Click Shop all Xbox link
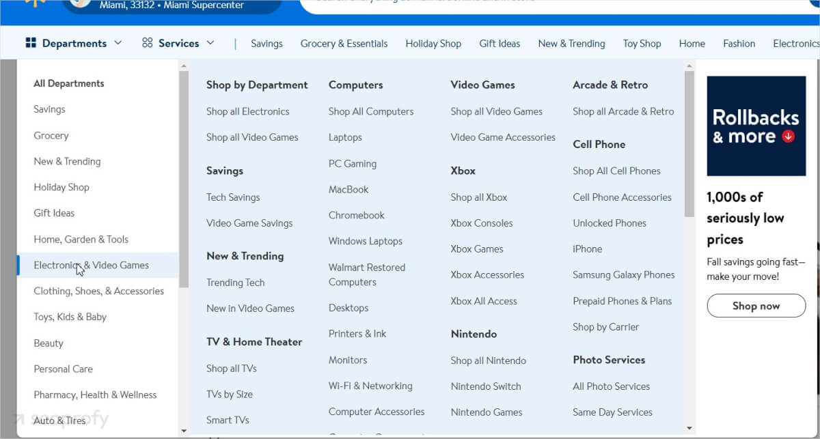This screenshot has width=820, height=439. click(479, 197)
